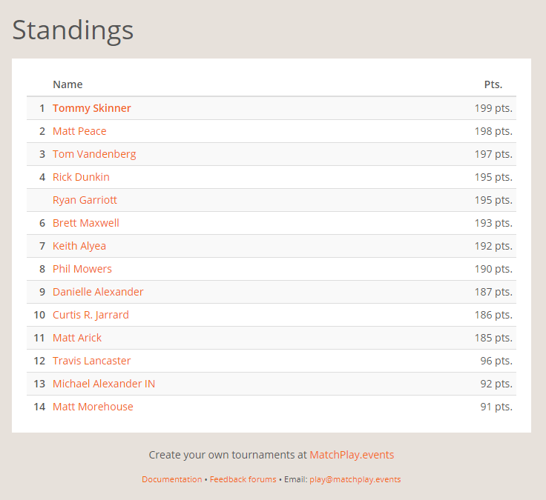Open the Documentation footer link

coord(171,479)
